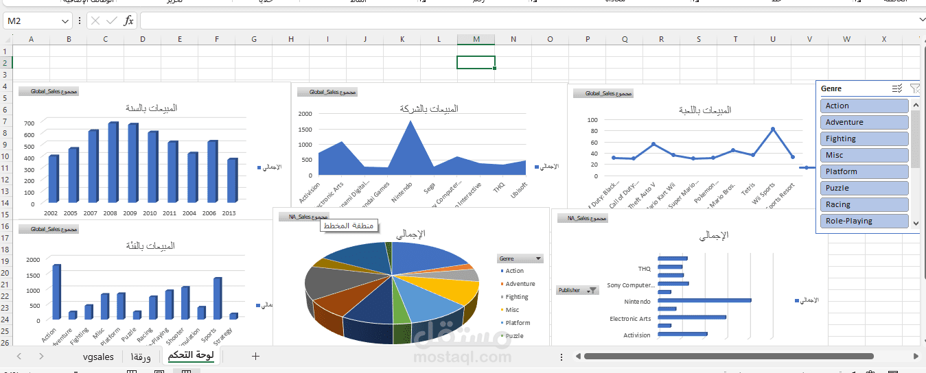
Task: Click the chart title المبيعات بالفئة
Action: (150, 246)
